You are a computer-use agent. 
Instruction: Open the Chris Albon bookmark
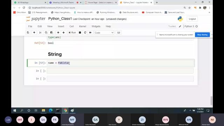coord(20,13)
